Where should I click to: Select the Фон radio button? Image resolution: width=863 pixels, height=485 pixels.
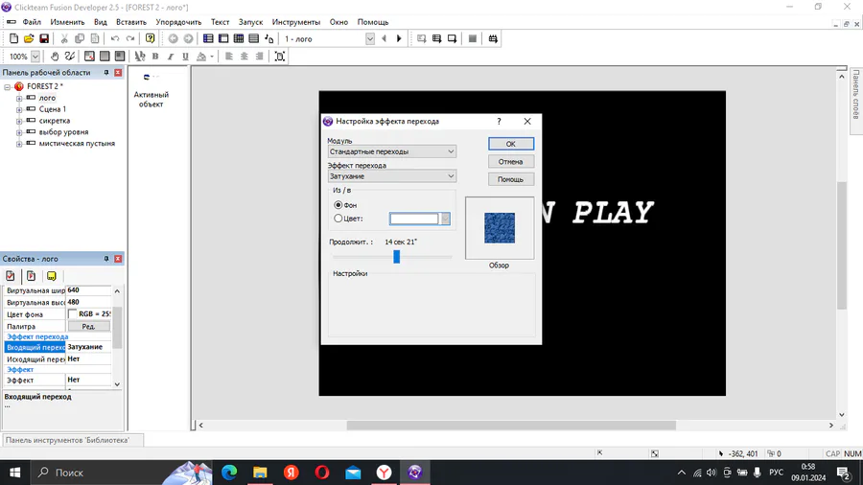[x=338, y=205]
